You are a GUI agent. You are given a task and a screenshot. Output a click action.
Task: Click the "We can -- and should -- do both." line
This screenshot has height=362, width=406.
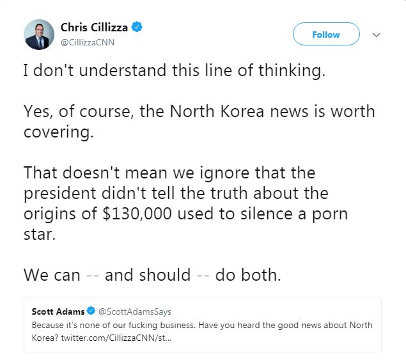[151, 274]
